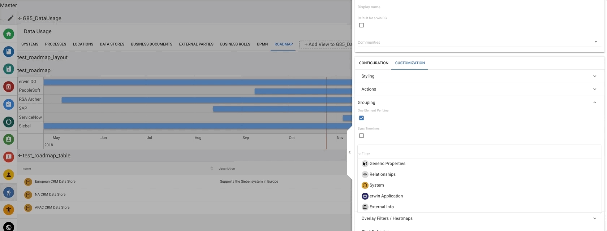Select the System grouping icon
The width and height of the screenshot is (607, 231).
point(365,185)
